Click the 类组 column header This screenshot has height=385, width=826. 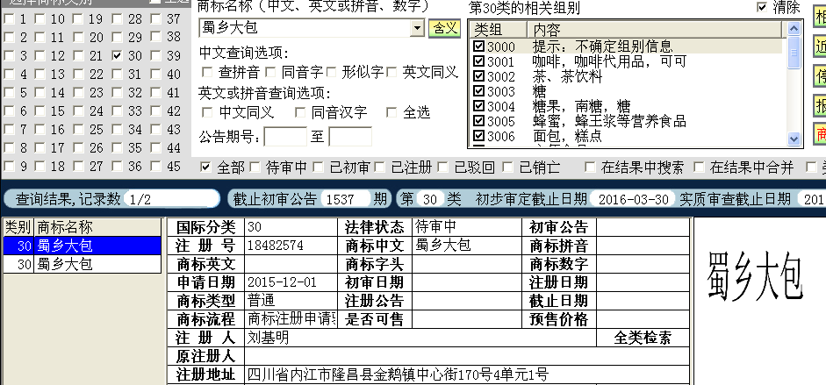[499, 30]
